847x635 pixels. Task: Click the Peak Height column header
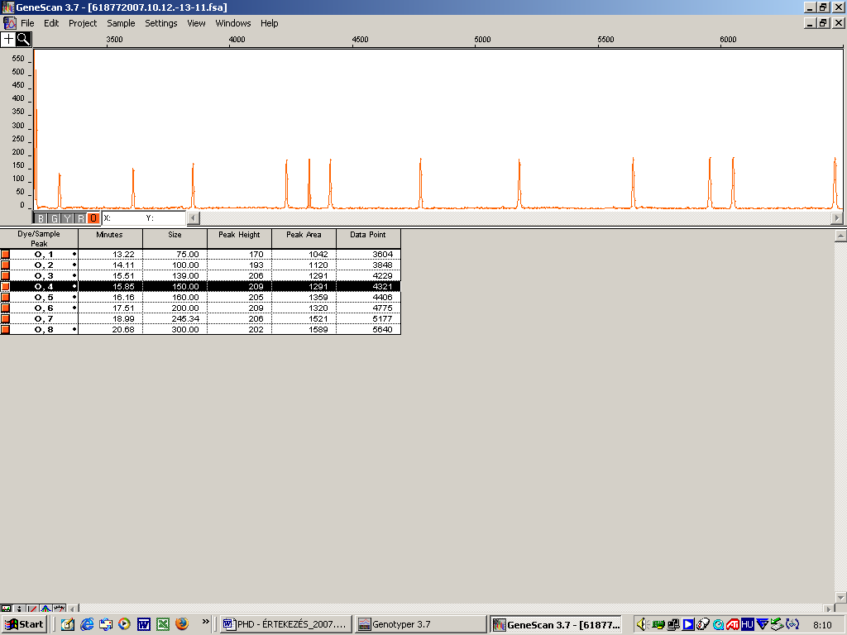click(239, 239)
